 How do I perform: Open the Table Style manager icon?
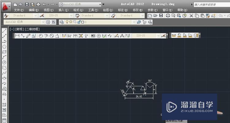77,15
